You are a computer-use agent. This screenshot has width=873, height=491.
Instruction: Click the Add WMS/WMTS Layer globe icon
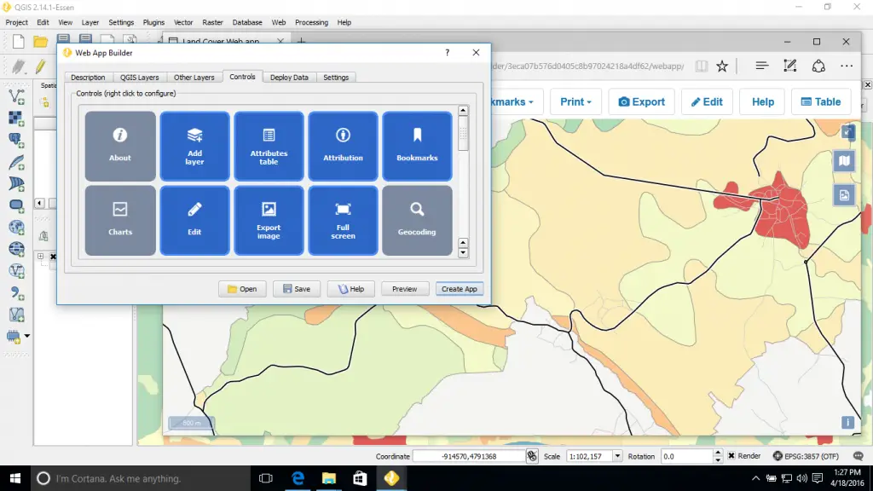pyautogui.click(x=17, y=227)
